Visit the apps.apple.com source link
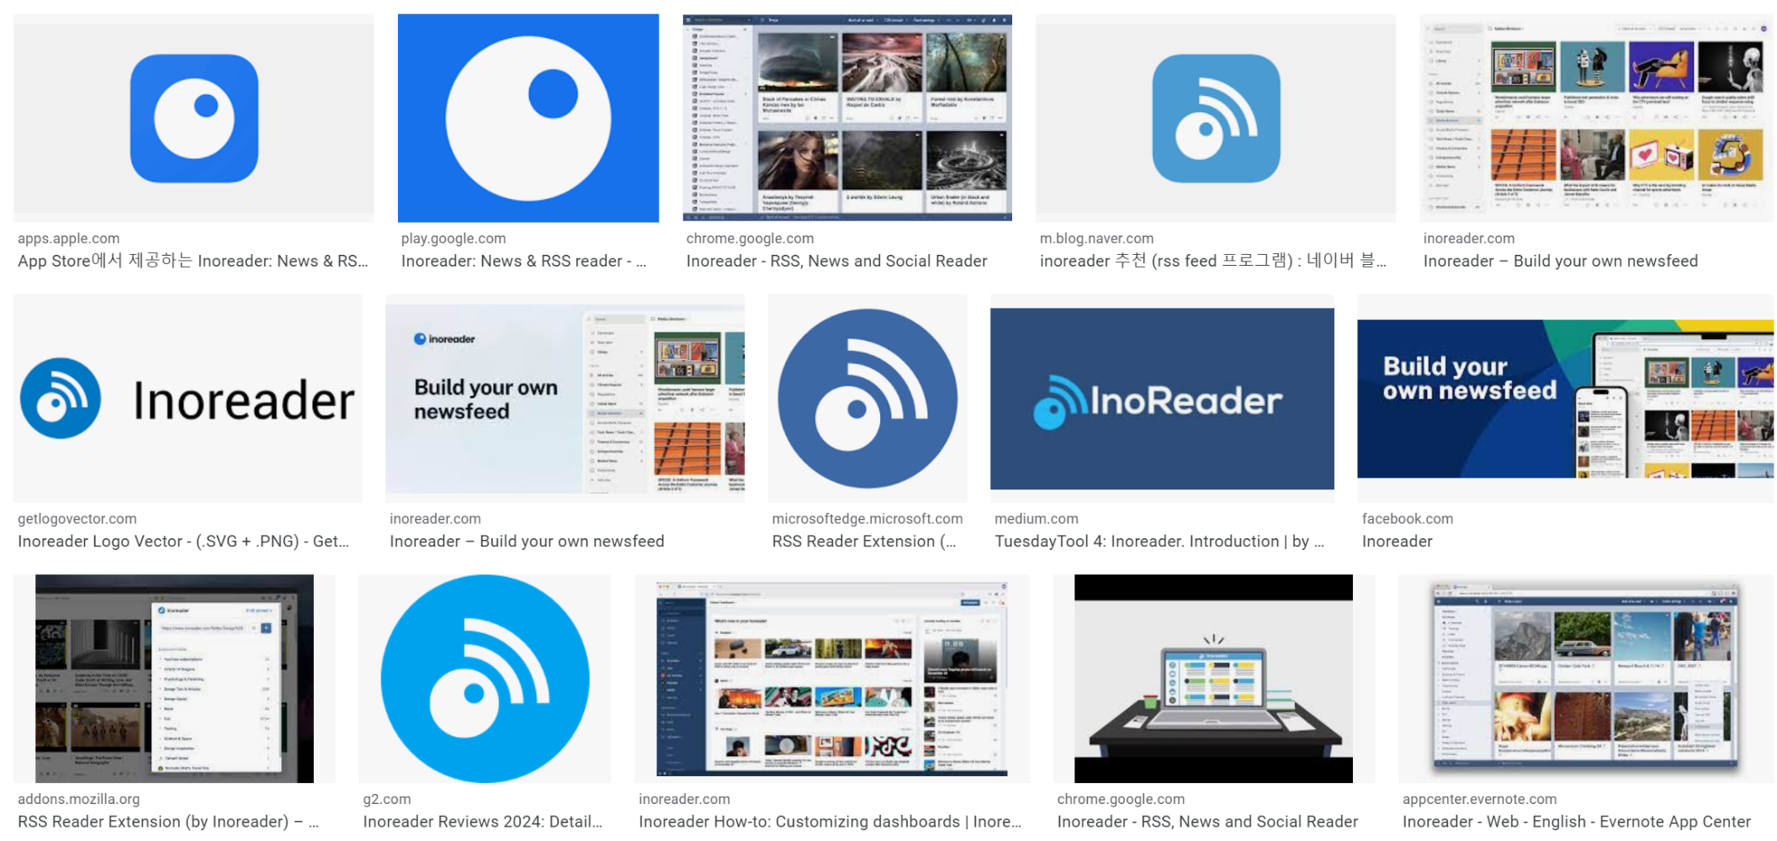Viewport: 1777px width, 841px height. [69, 239]
